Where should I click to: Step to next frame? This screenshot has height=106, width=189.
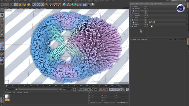[x=88, y=89]
